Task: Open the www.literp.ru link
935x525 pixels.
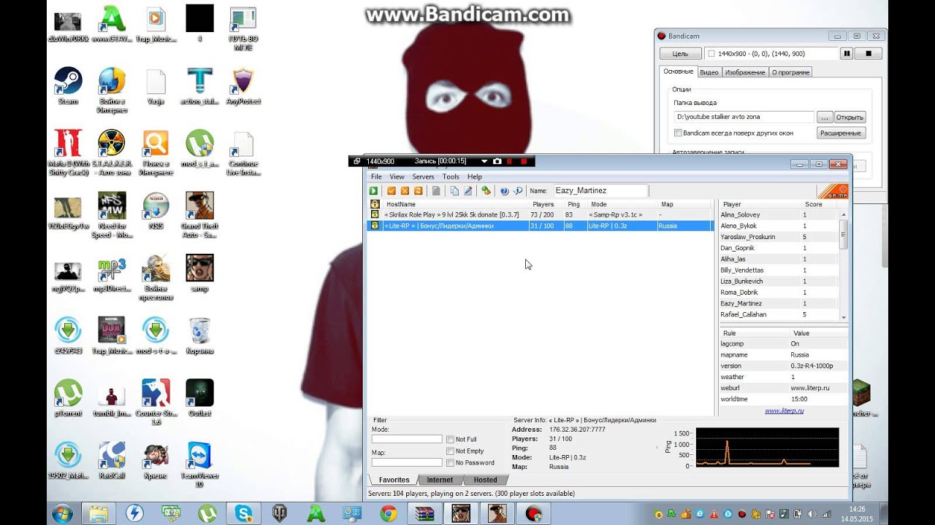Action: [x=784, y=411]
